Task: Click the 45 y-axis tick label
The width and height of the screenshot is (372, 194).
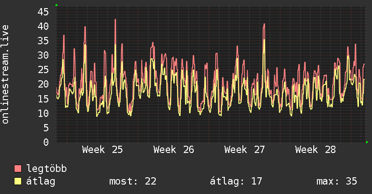Action: tap(43, 12)
